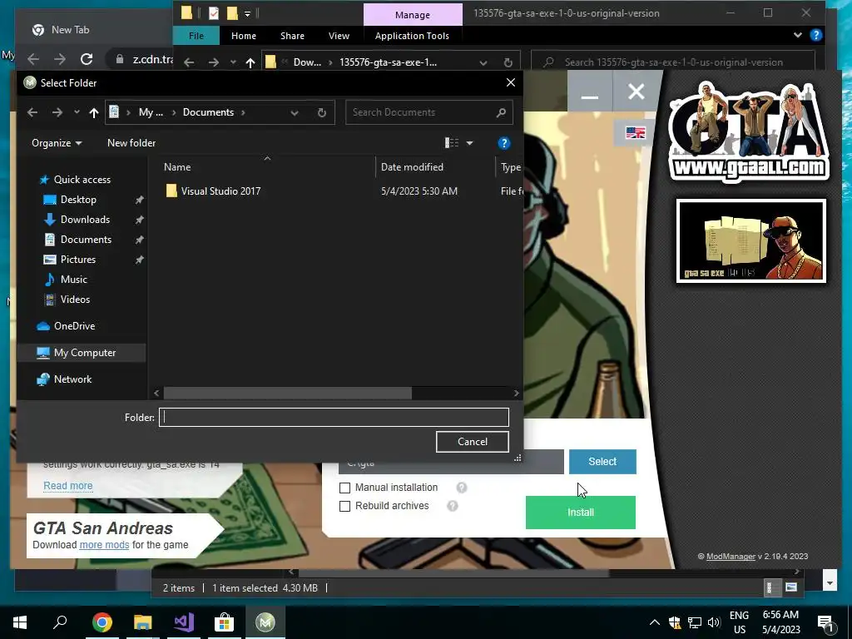Show hidden system tray icons
This screenshot has height=639, width=852.
coord(654,622)
